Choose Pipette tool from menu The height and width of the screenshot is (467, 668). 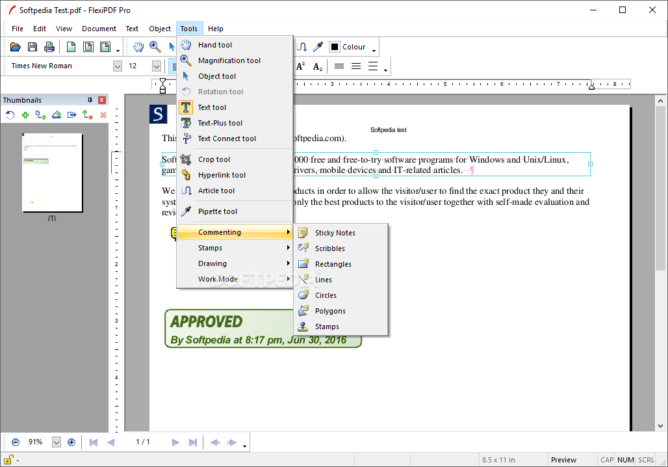pos(235,211)
